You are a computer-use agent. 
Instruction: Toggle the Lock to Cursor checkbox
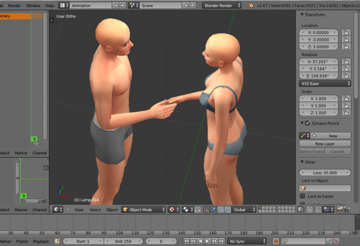click(x=303, y=196)
